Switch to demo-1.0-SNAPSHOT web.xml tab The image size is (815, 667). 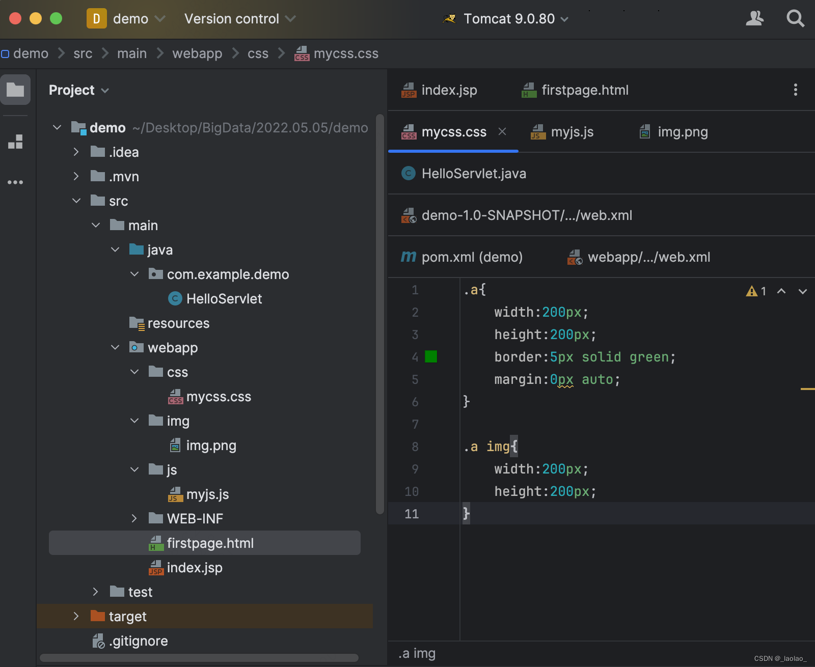517,215
